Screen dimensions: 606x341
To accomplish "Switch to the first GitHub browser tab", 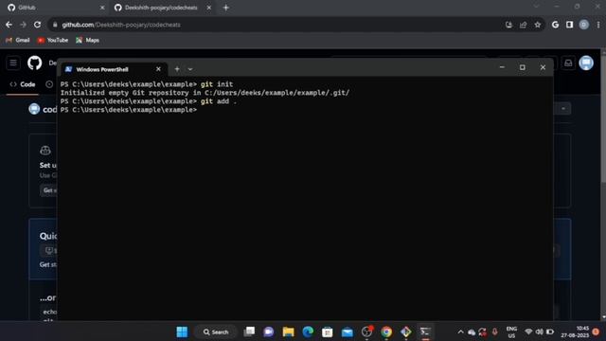I will coord(55,8).
